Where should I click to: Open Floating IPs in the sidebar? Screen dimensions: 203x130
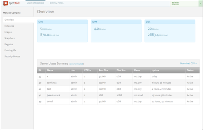(10, 50)
